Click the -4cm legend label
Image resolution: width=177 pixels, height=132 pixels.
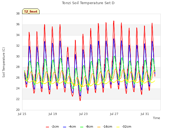click(x=72, y=127)
